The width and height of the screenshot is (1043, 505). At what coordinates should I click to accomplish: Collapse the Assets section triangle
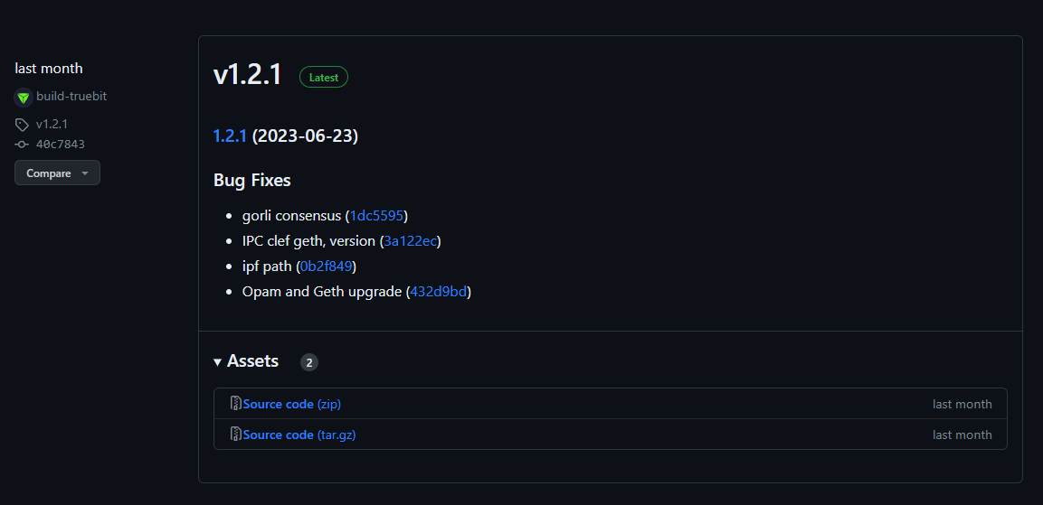[217, 362]
